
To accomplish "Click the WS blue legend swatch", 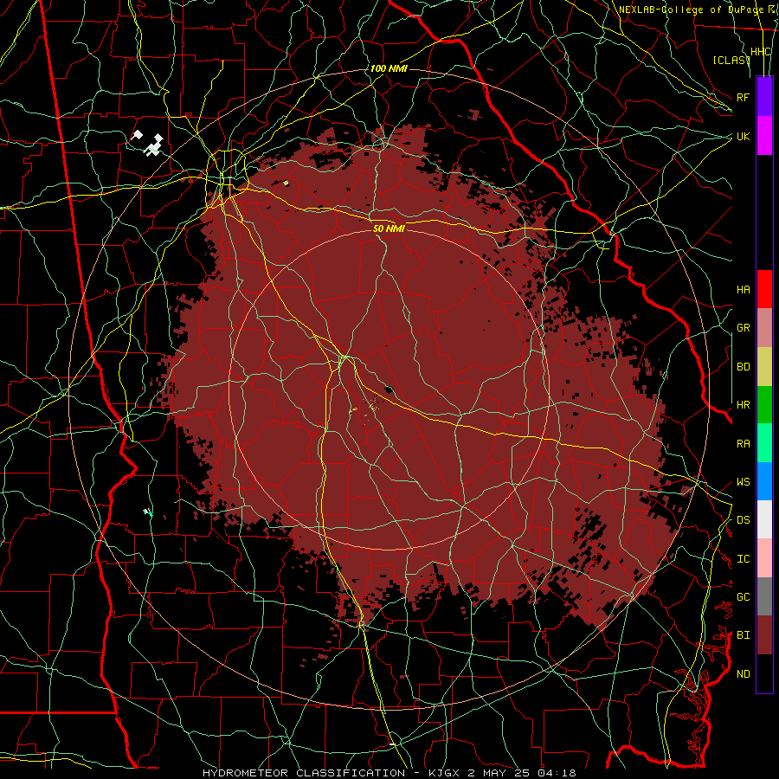I will (764, 481).
